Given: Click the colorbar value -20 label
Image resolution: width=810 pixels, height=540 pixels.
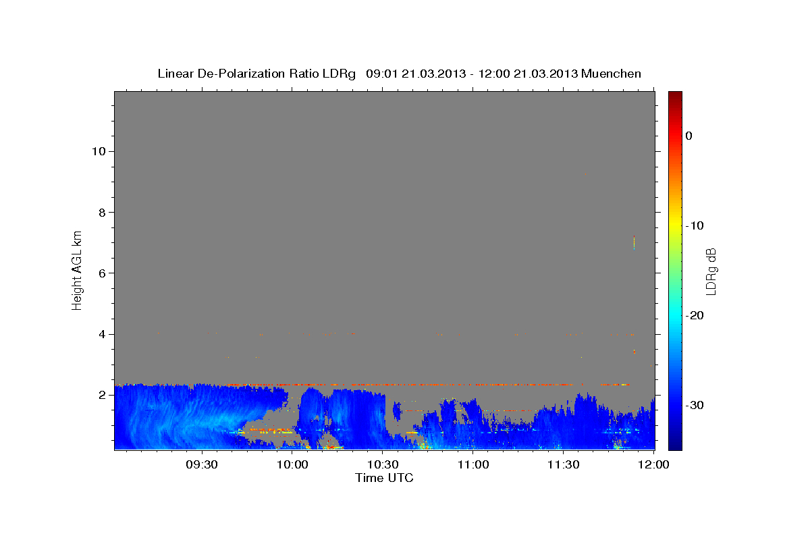Looking at the screenshot, I should [x=695, y=315].
